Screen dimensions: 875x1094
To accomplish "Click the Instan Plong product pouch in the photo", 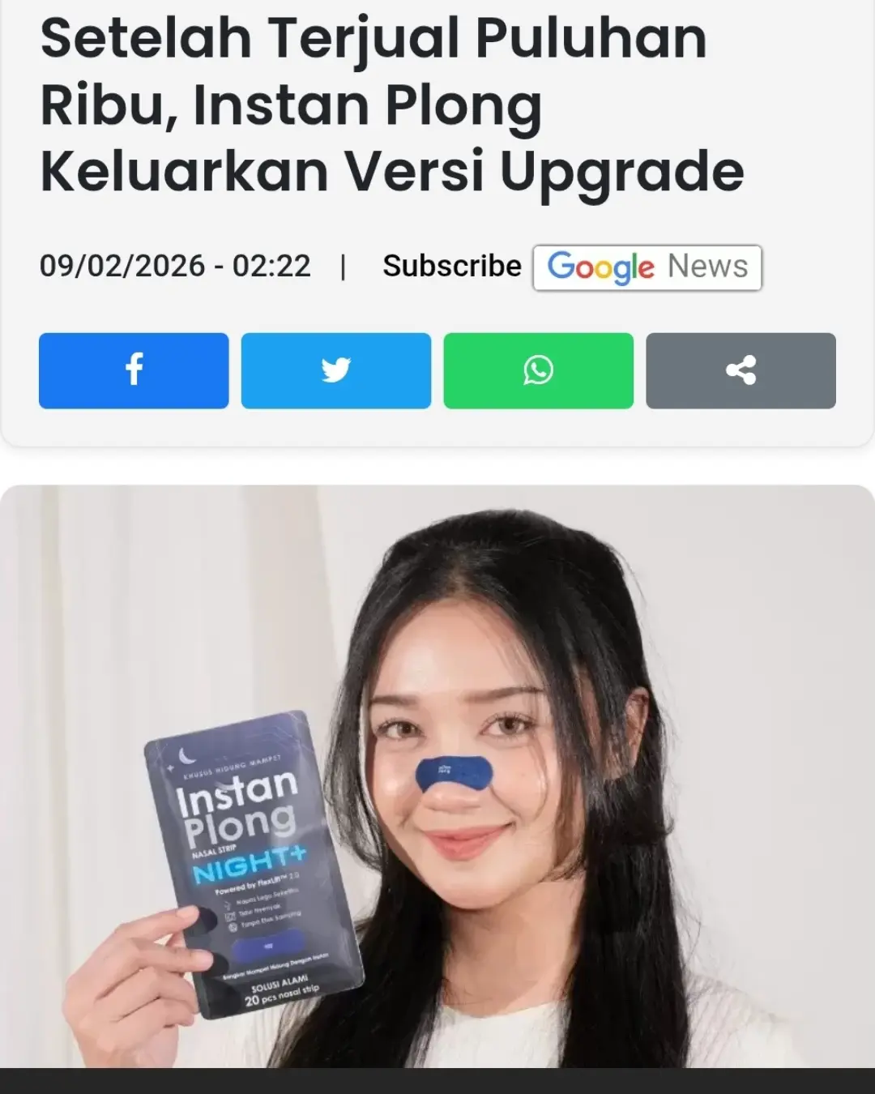I will pyautogui.click(x=253, y=865).
